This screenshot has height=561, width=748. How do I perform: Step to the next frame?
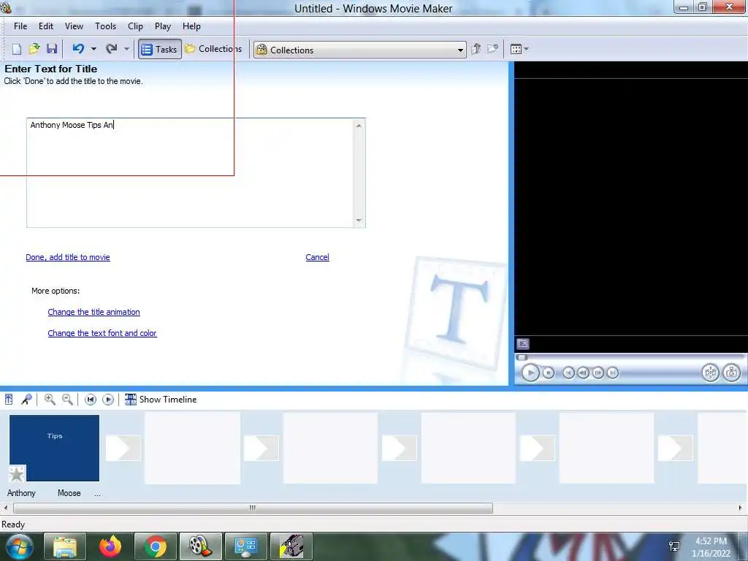coord(598,373)
